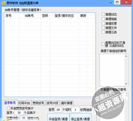
Task: Switch to the 登录帐号 tab
Action: click(10, 103)
